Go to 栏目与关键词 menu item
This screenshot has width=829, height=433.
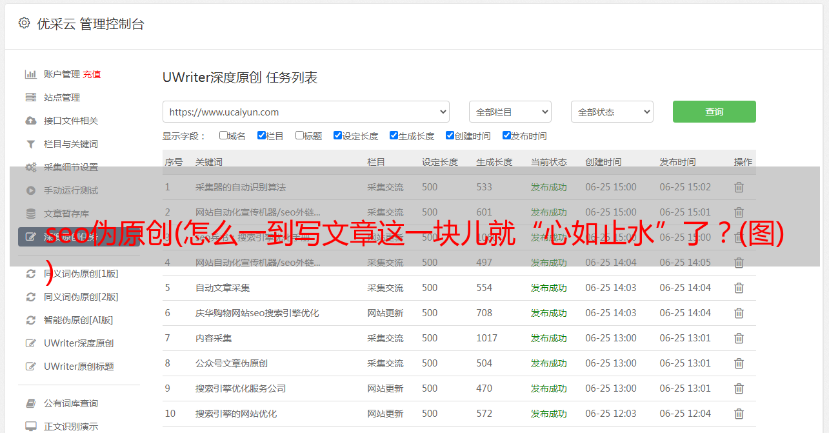click(x=71, y=144)
